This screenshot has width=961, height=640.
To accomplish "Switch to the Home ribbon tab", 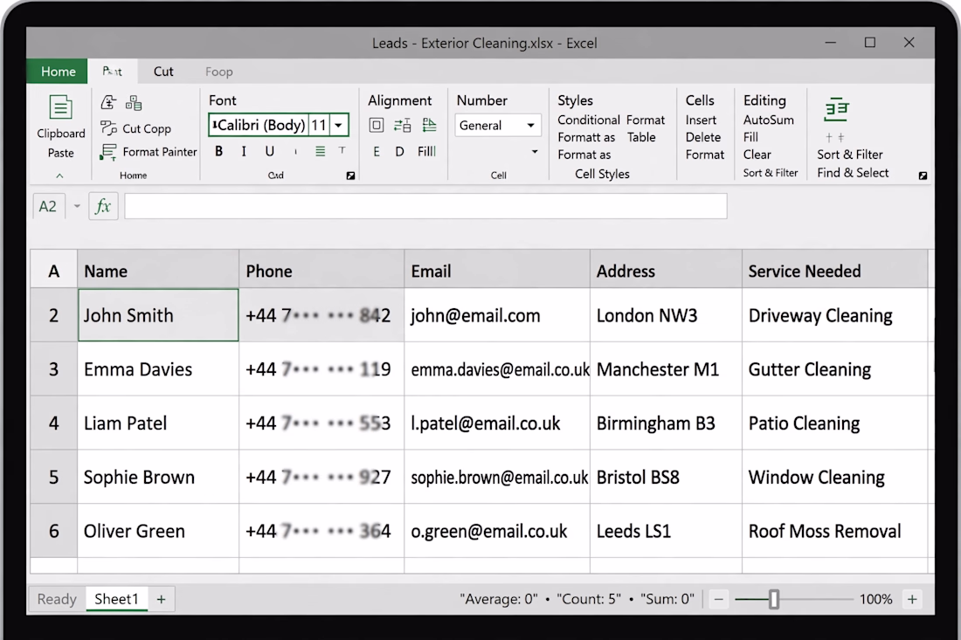I will (59, 72).
